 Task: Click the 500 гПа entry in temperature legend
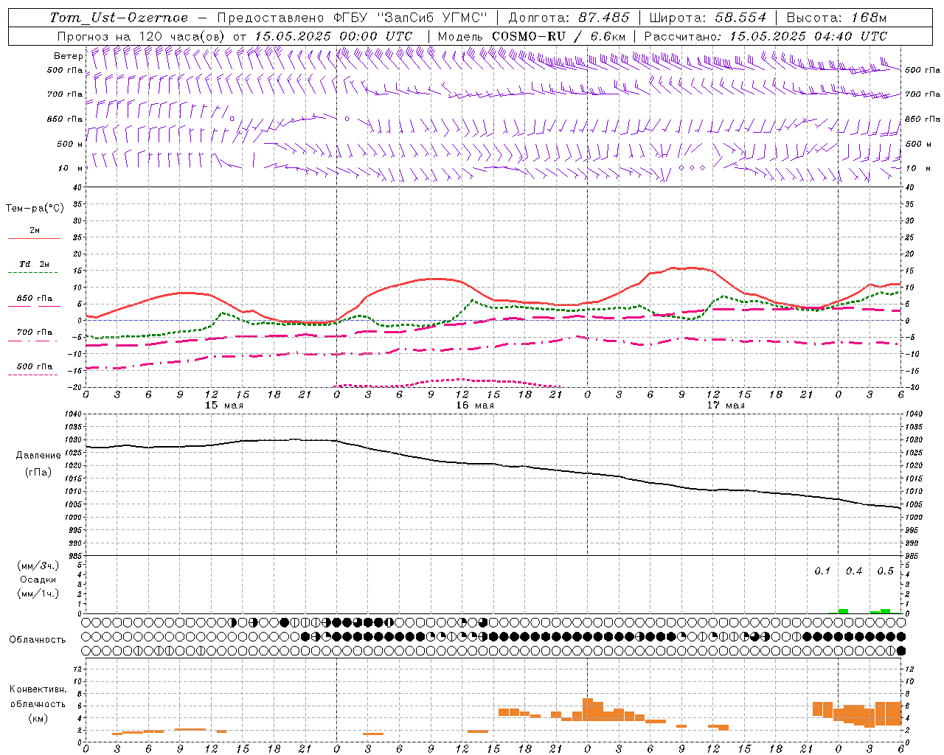point(35,366)
